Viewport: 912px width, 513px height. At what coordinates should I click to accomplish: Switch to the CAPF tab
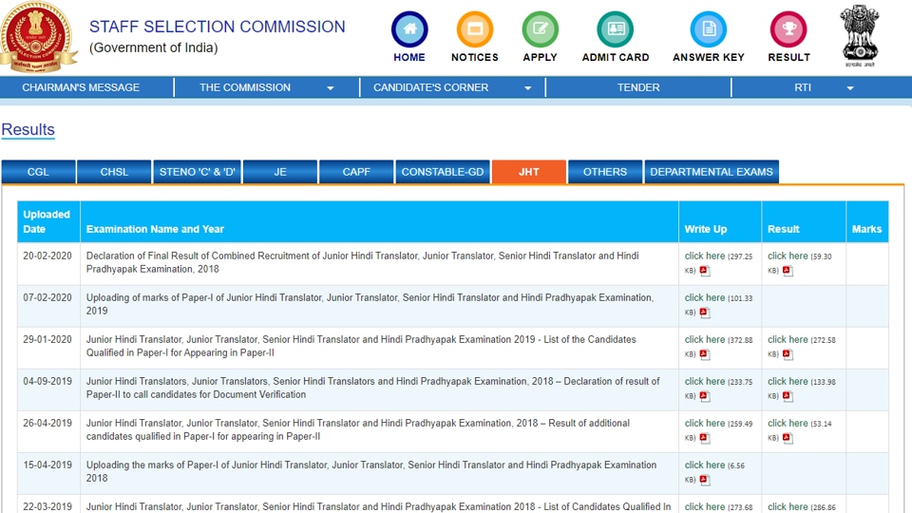[x=356, y=172]
